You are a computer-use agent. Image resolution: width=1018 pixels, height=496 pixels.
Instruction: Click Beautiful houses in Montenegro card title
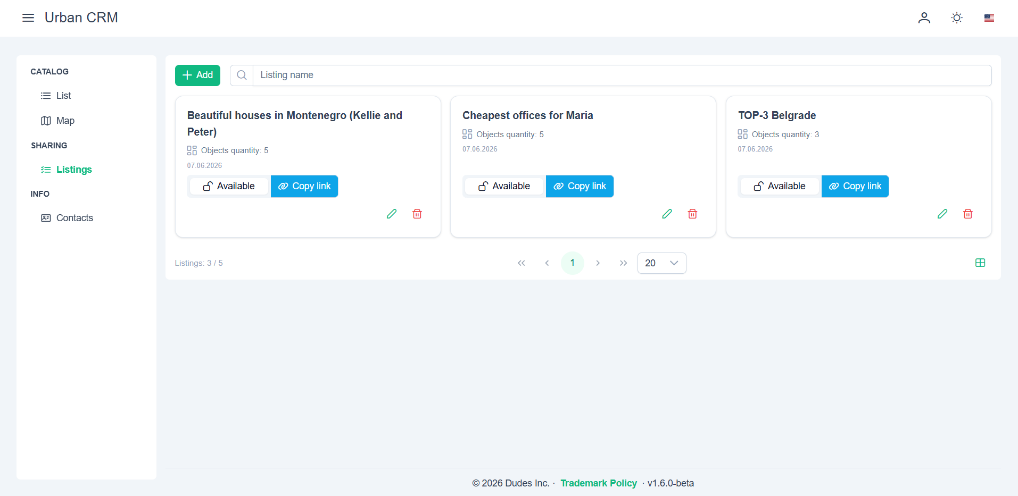click(295, 123)
